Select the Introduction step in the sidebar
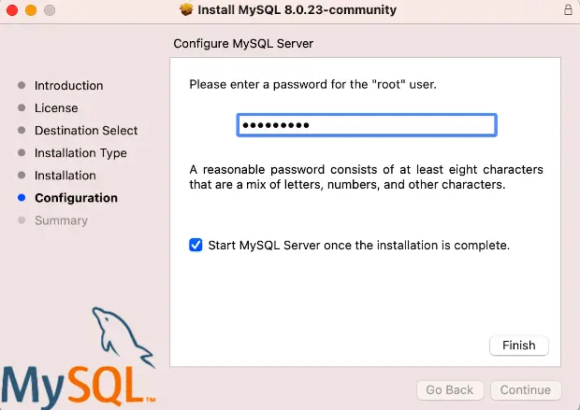Screen dimensions: 580x410 68,86
